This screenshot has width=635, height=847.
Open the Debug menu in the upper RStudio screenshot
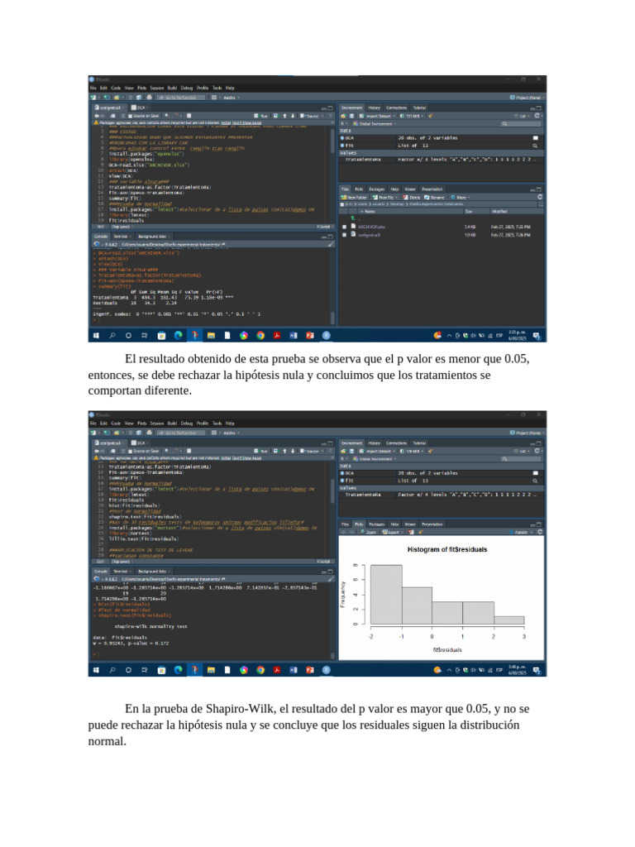pos(187,88)
